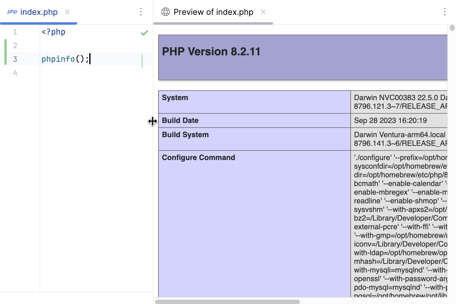
Task: Switch to the Preview of index.php tab
Action: [213, 12]
